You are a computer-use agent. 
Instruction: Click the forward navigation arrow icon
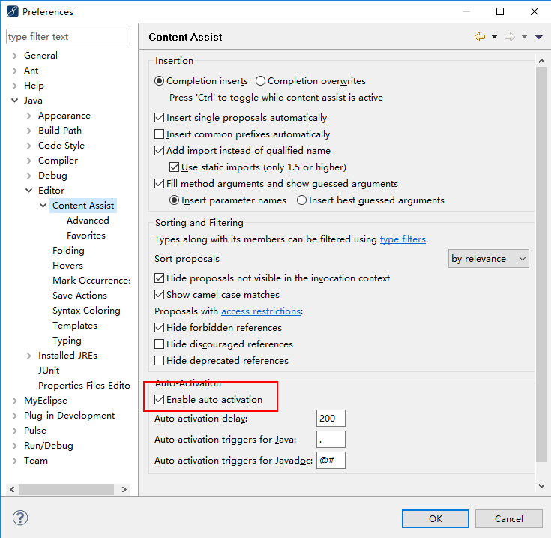(510, 37)
